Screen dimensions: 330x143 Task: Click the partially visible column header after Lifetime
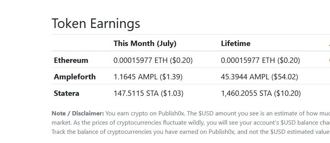pos(329,43)
